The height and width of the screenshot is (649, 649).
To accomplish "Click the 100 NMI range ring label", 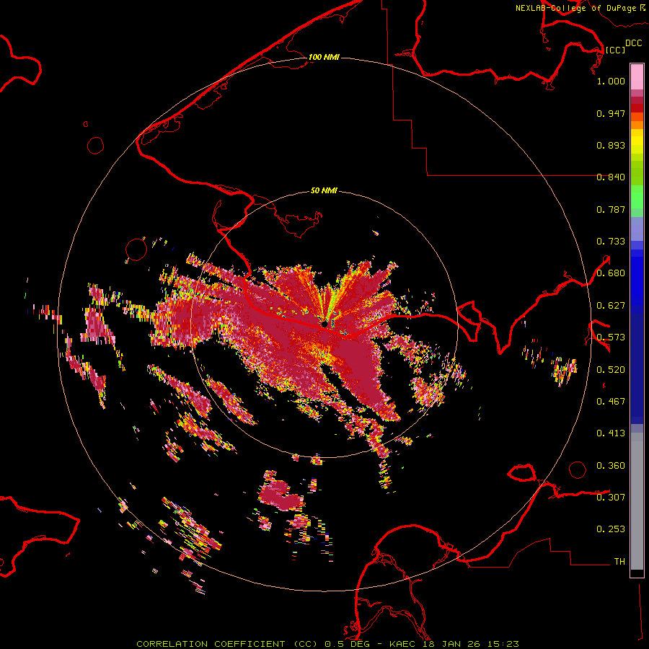I will pos(324,57).
